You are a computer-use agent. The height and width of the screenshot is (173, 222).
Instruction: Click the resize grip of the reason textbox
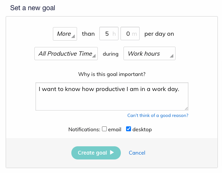pyautogui.click(x=187, y=108)
